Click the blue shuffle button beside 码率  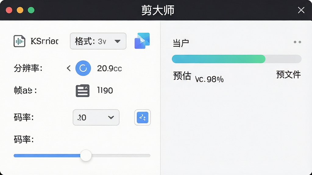pos(143,118)
